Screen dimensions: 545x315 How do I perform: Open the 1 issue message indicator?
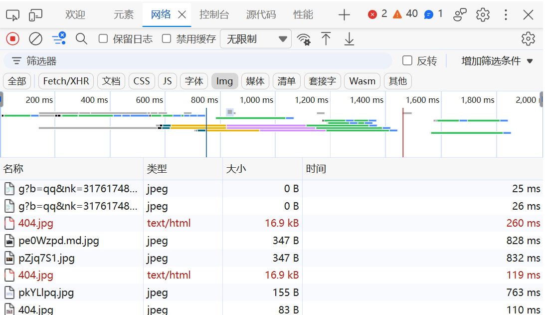point(433,14)
